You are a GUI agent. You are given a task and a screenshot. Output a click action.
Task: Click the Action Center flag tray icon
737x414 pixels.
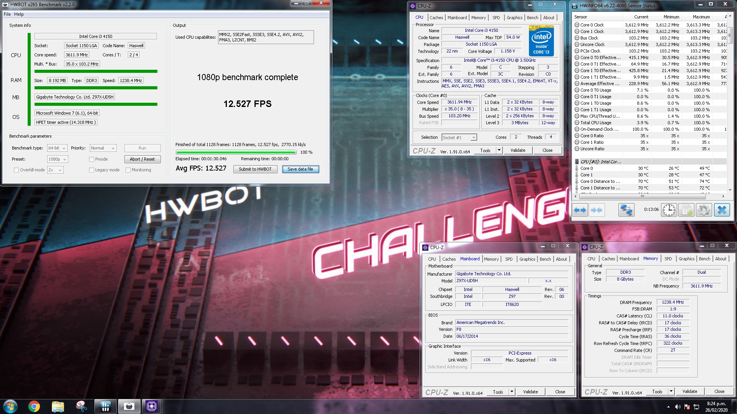[x=687, y=407]
